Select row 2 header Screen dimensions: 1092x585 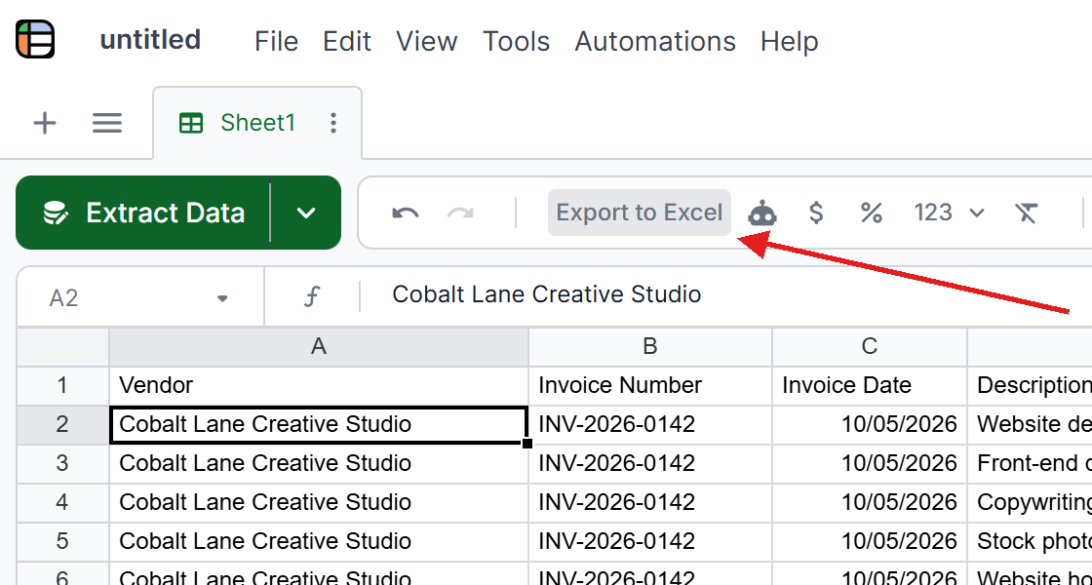[x=62, y=424]
